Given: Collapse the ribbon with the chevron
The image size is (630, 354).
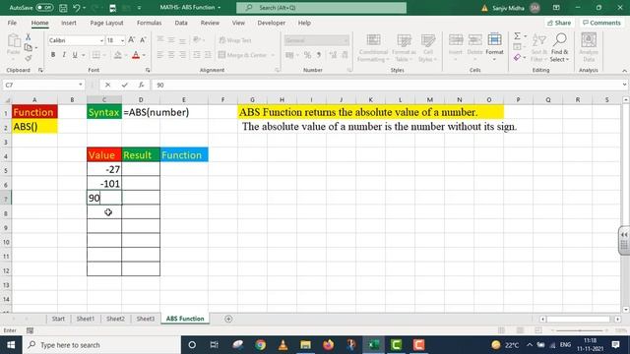Looking at the screenshot, I should (x=624, y=71).
